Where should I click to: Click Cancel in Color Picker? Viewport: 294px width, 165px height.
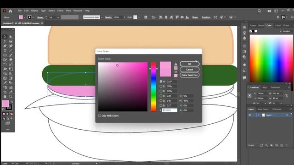coord(190,69)
